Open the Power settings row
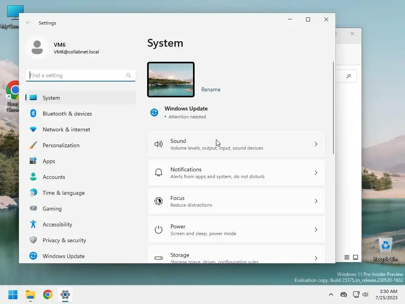Viewport: 405px width, 304px height. point(237,230)
